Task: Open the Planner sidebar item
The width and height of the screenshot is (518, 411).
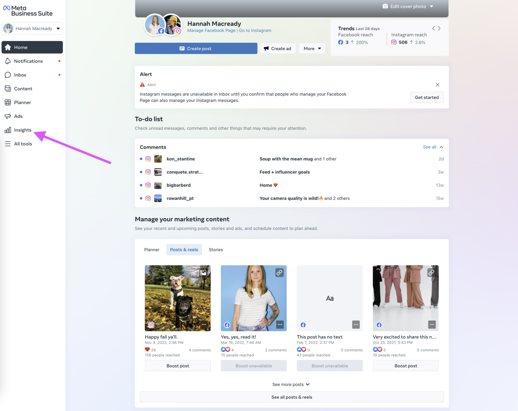Action: (x=32, y=103)
